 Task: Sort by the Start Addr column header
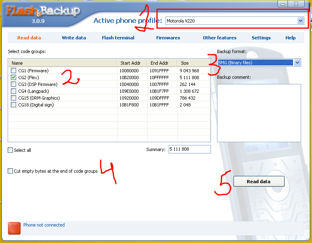tap(132, 63)
